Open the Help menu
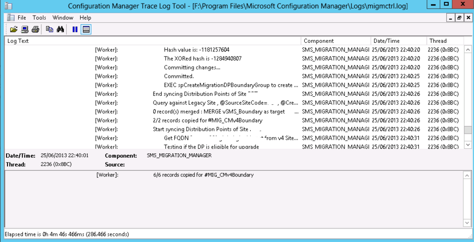The width and height of the screenshot is (474, 242). click(85, 18)
